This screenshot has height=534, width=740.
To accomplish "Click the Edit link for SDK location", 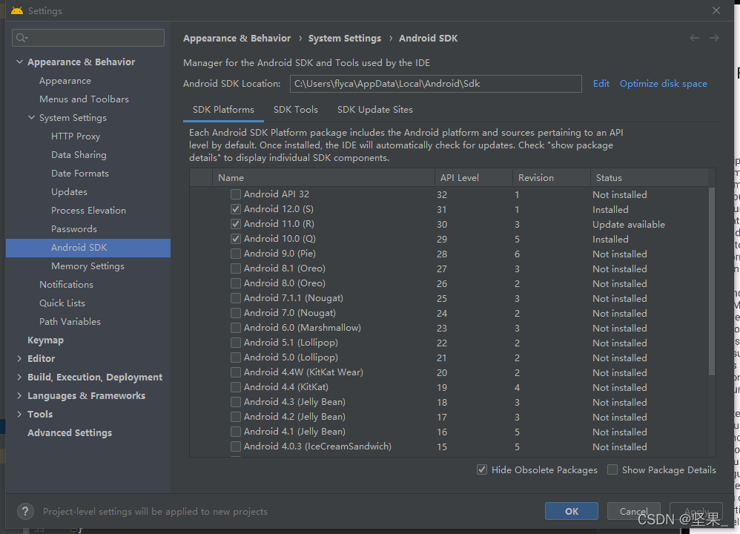I will 601,83.
